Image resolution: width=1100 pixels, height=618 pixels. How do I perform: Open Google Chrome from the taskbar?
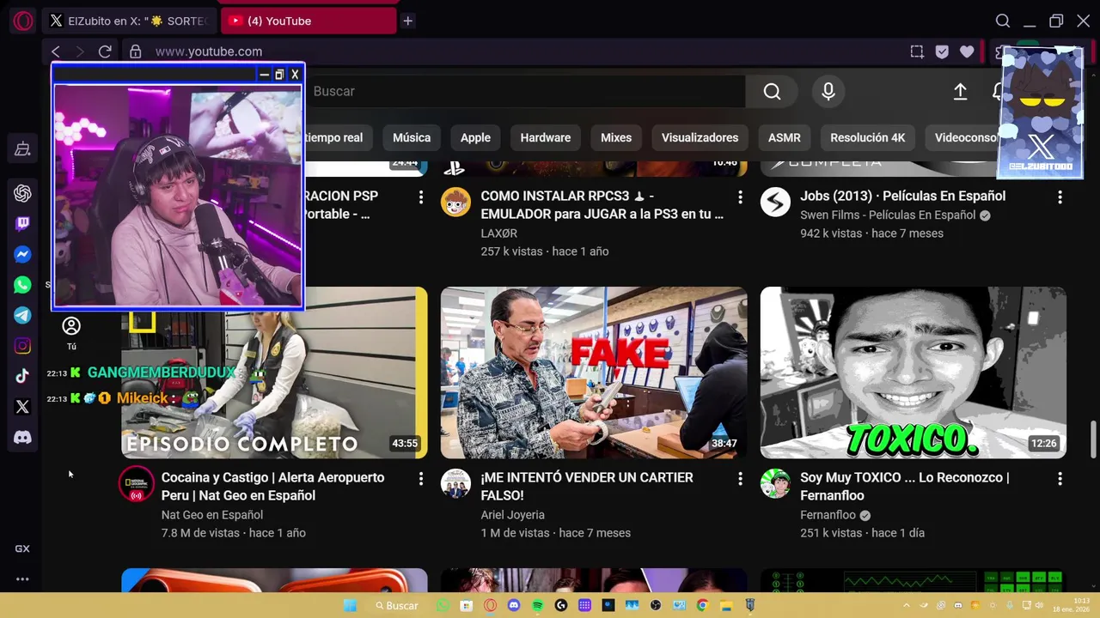coord(702,605)
